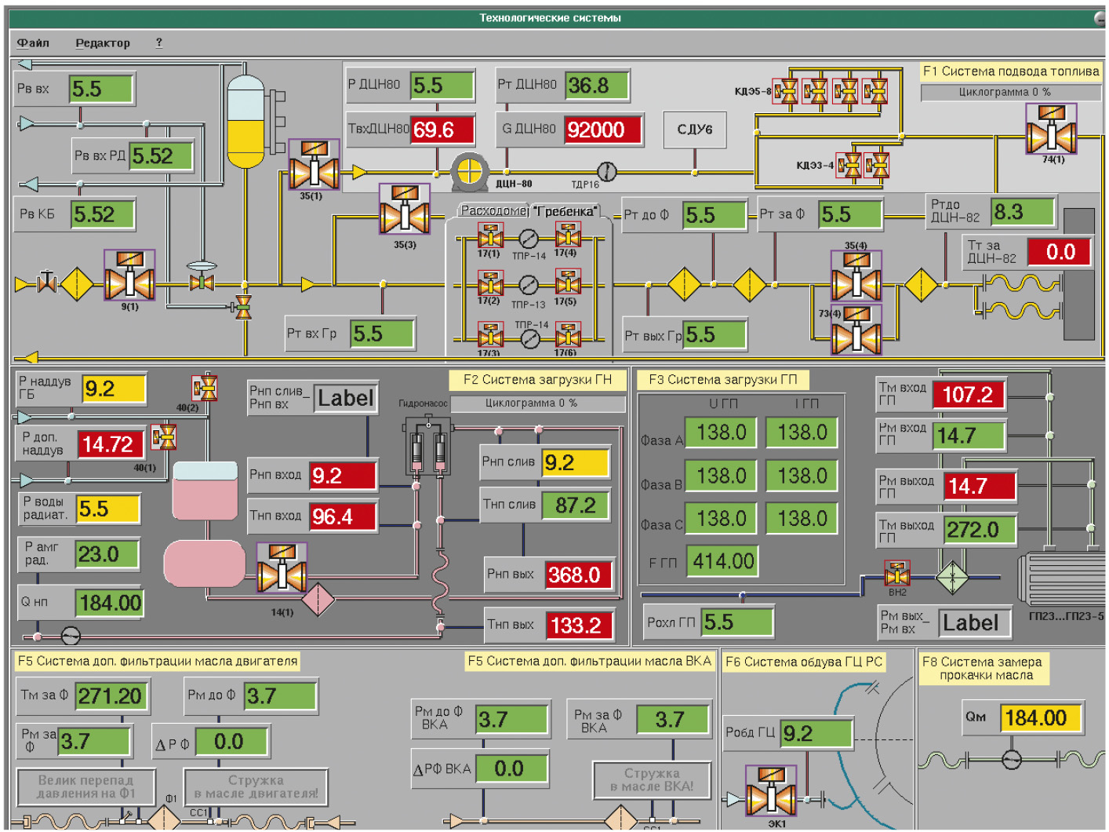Screen dimensions: 1109x832
Task: Click the F8 Система замера прокачки масла title
Action: (985, 668)
